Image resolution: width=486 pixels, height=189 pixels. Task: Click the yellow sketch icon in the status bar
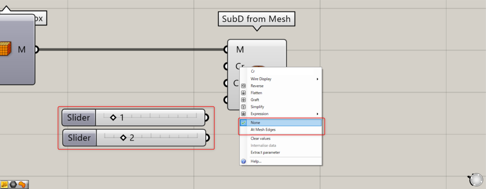point(5,184)
